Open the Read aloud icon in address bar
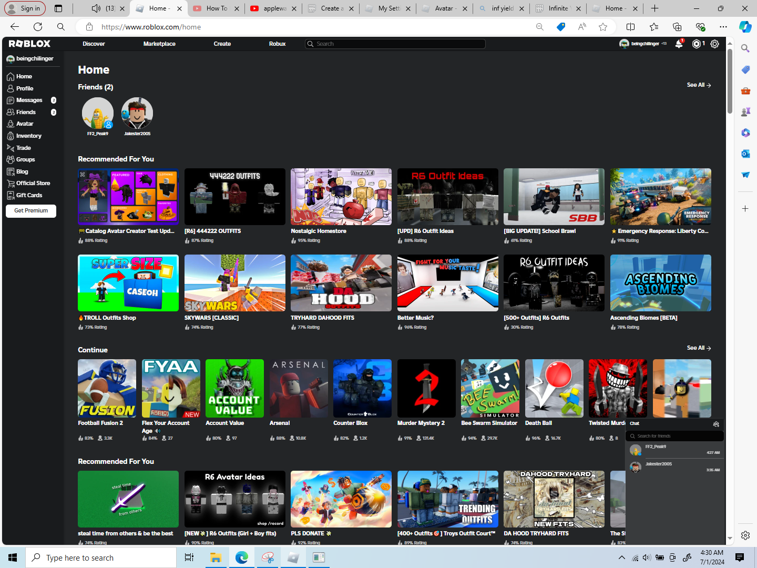Screen dimensions: 757x568 (x=582, y=27)
